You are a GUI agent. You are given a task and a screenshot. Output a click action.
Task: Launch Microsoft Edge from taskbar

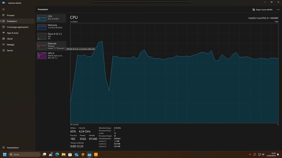pyautogui.click(x=57, y=154)
